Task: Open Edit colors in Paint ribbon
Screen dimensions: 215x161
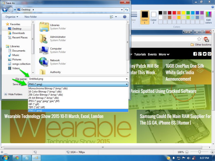Action: tap(209, 17)
